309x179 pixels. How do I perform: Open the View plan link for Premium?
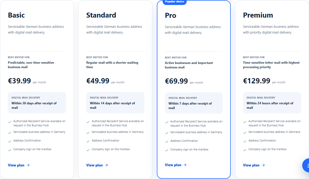[254, 165]
